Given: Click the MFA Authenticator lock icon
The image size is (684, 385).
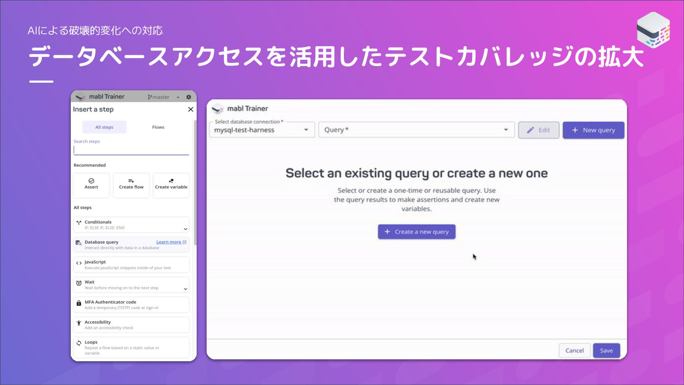Looking at the screenshot, I should pos(79,303).
